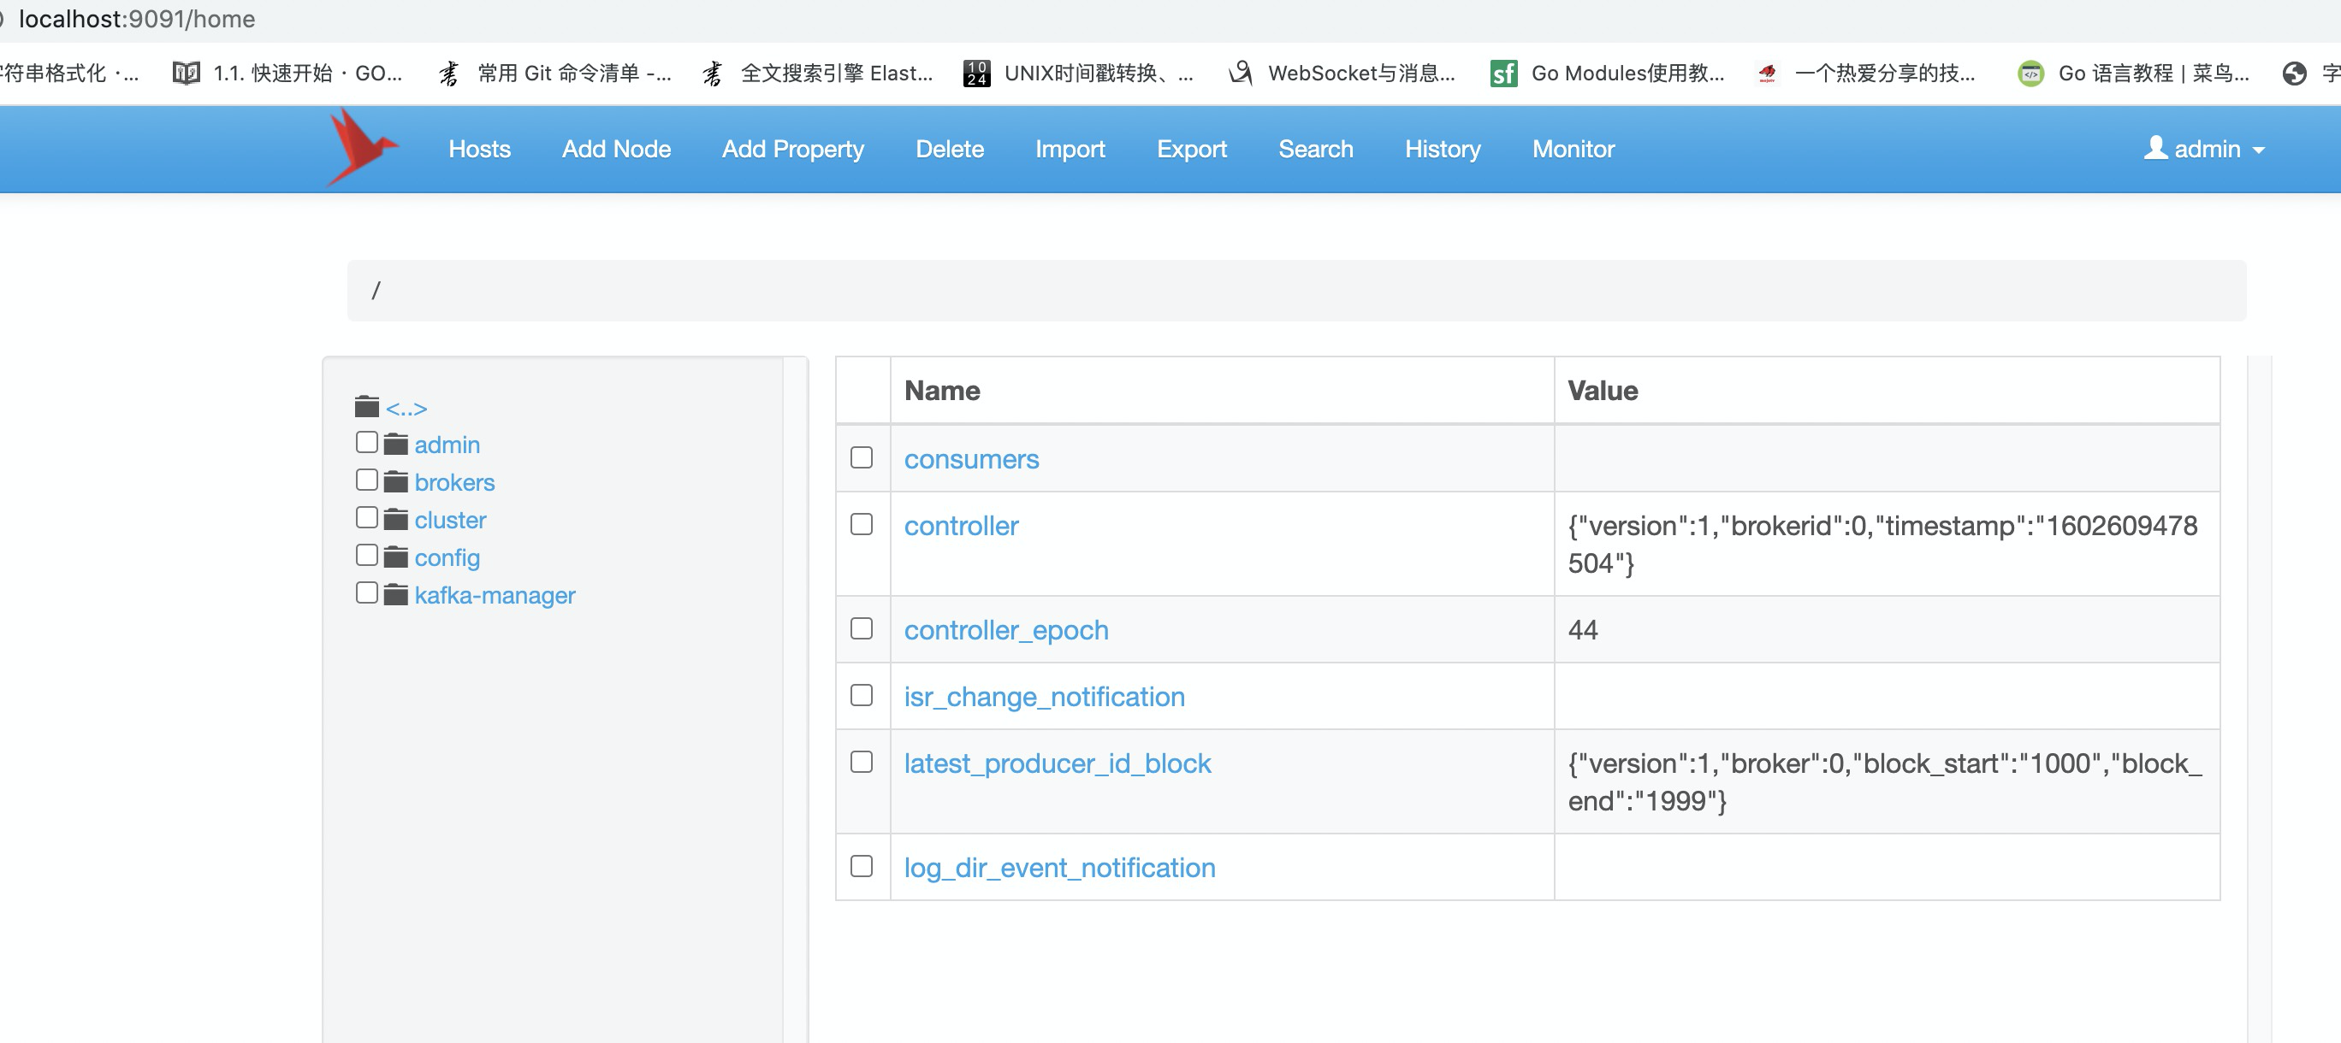Screen dimensions: 2341x1043
Task: Select the cluster folder checkbox in tree
Action: point(366,517)
